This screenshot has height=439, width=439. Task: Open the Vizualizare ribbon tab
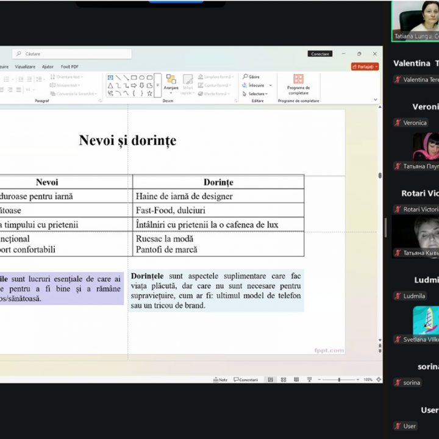pyautogui.click(x=25, y=66)
